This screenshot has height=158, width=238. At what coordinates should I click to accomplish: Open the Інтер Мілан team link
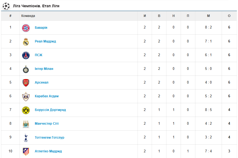click(x=44, y=69)
